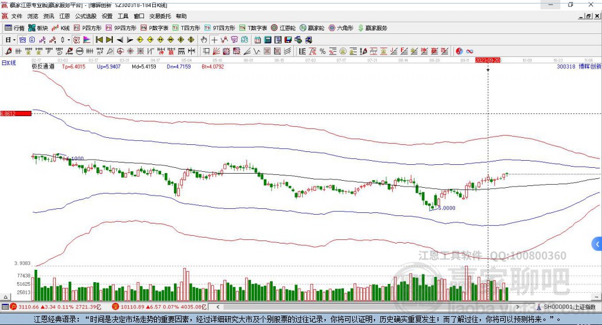
Task: Open the 交易委托 menu
Action: click(x=160, y=16)
